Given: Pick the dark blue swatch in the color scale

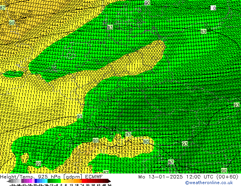Looking at the screenshot, I should click(36, 181).
